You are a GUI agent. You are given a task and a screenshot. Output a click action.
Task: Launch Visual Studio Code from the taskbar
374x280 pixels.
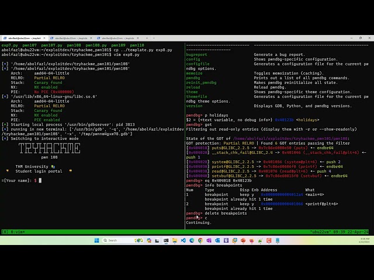point(183,240)
